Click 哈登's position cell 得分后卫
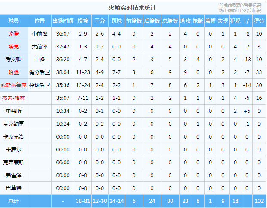267x208 pixels. click(40, 72)
